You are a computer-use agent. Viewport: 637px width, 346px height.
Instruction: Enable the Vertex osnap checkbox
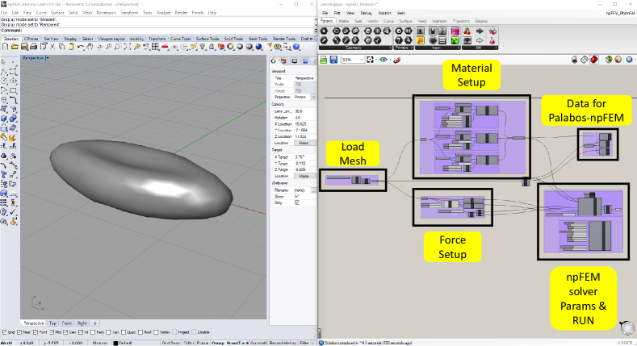tap(156, 332)
